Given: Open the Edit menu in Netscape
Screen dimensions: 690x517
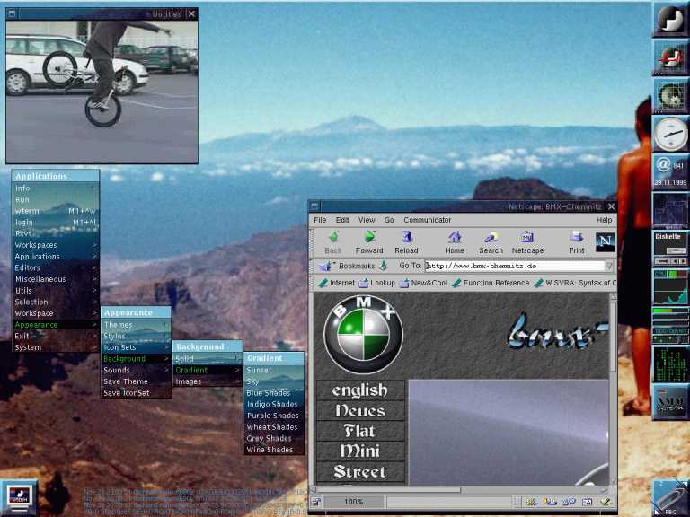Looking at the screenshot, I should point(342,220).
